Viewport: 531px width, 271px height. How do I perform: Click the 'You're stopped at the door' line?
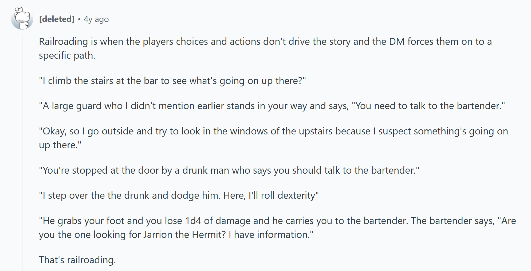[x=229, y=170]
